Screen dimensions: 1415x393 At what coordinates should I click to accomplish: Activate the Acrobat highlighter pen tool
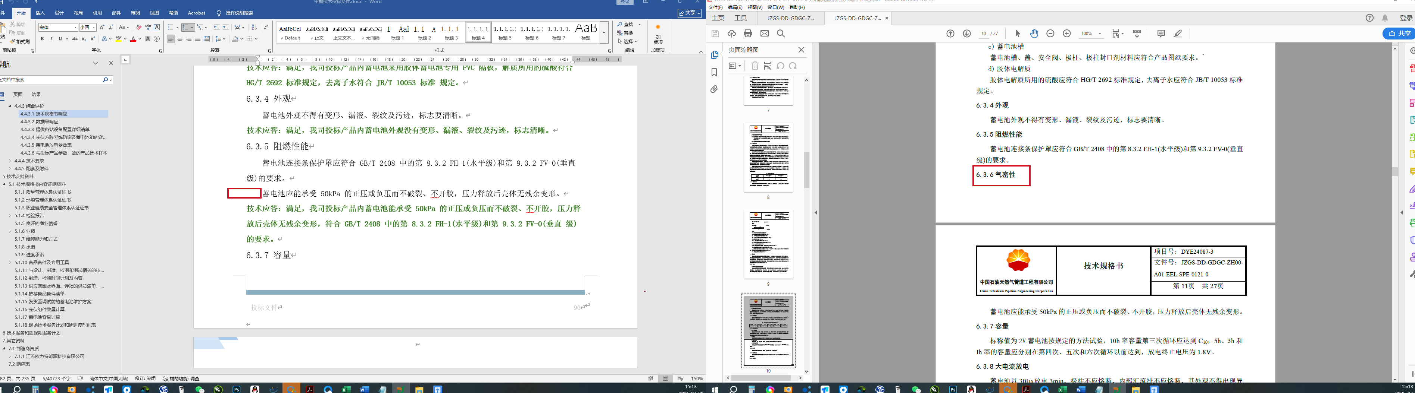[x=1178, y=34]
